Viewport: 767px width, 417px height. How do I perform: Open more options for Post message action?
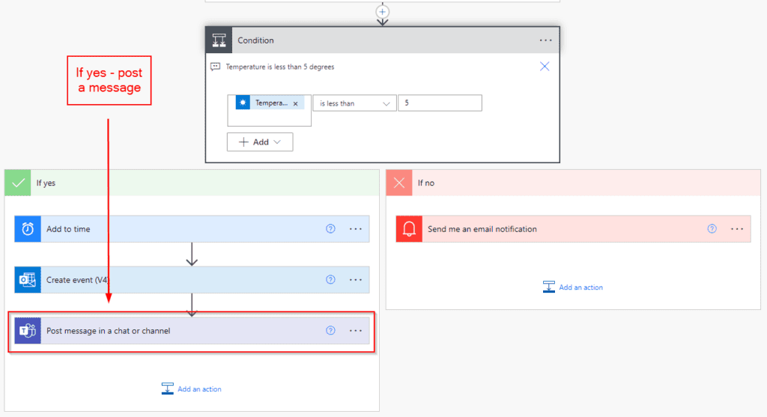tap(356, 331)
